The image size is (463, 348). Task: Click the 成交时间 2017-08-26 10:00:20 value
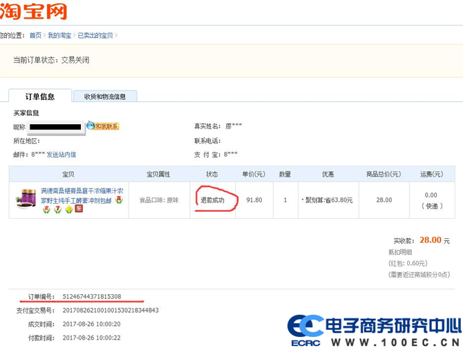[x=91, y=324]
